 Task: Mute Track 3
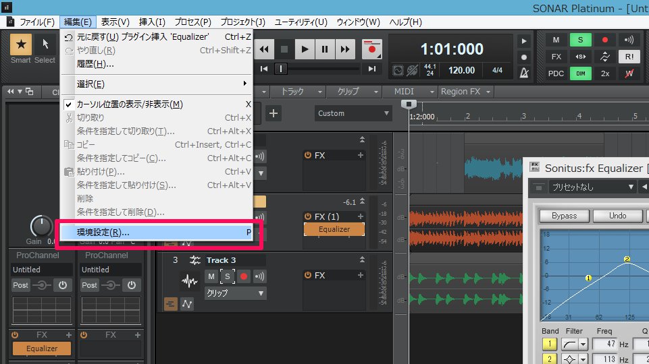211,276
